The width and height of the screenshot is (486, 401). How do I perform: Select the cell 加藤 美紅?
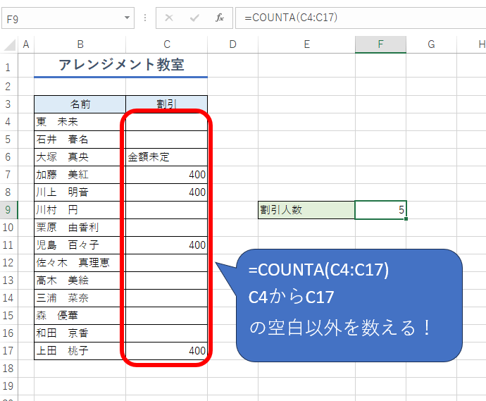[80, 175]
